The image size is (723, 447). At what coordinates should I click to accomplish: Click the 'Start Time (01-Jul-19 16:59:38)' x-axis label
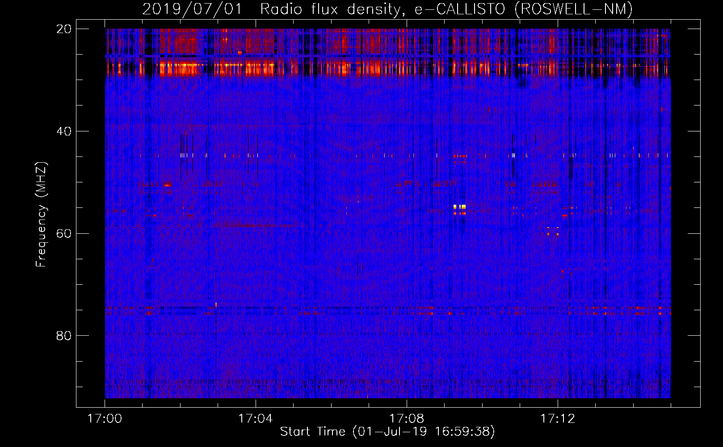point(387,432)
